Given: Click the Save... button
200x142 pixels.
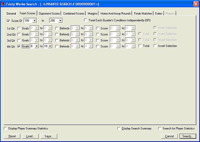Looking at the screenshot, I should tap(49, 136).
